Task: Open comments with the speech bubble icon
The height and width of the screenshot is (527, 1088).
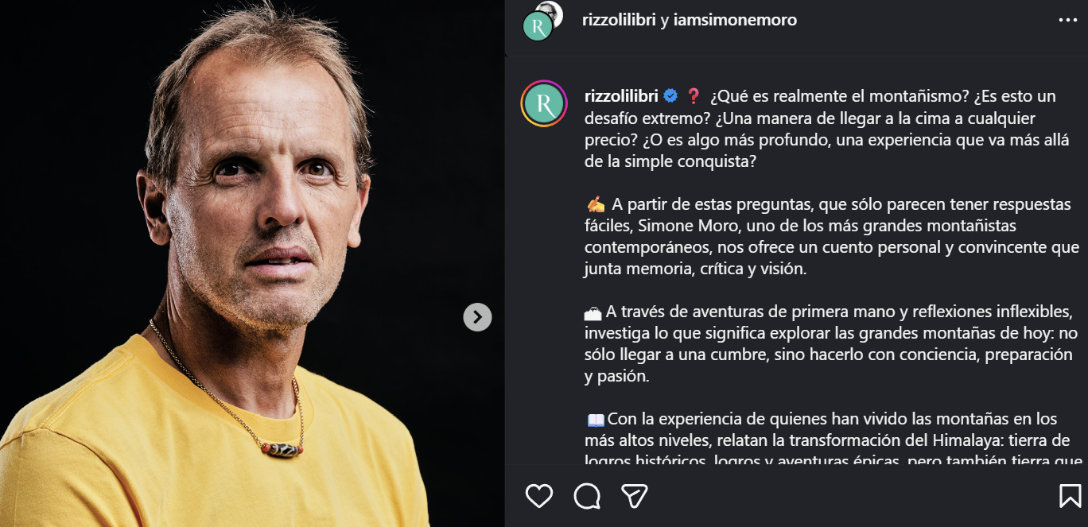Action: (587, 496)
